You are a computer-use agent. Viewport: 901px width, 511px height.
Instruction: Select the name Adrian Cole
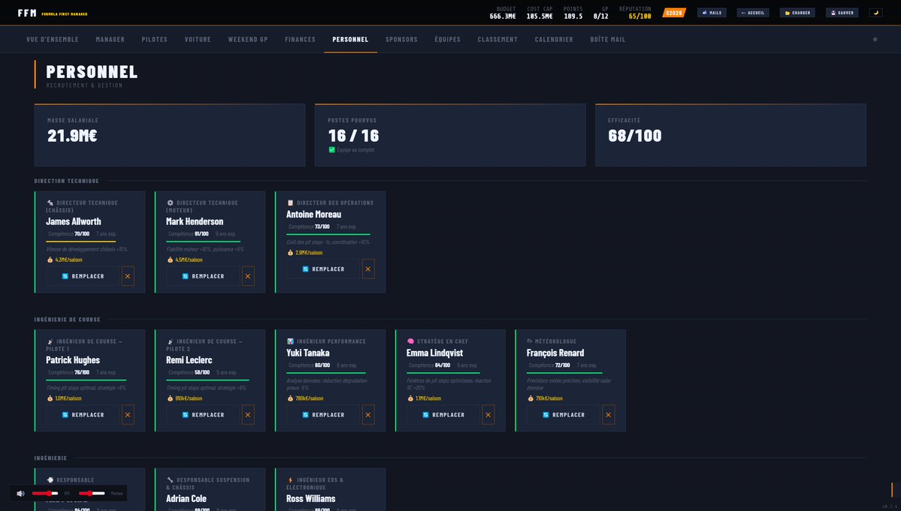point(186,499)
